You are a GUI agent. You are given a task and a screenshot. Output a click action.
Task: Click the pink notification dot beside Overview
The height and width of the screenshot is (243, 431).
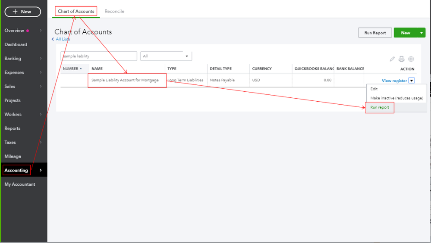click(28, 31)
